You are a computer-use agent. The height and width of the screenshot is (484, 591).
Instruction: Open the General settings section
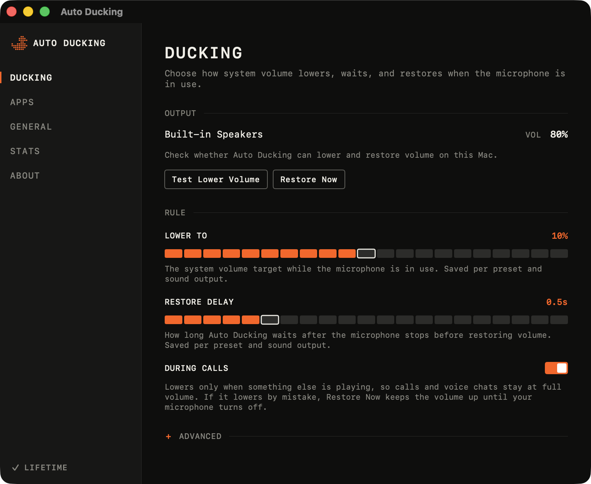click(31, 127)
